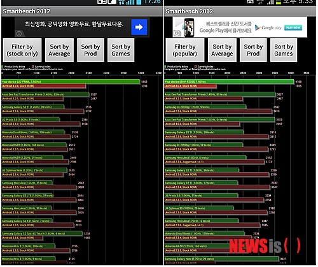318x267 pixels.
Task: Select Motorola Droid Bionic bar, popular screen
Action: tap(204, 233)
